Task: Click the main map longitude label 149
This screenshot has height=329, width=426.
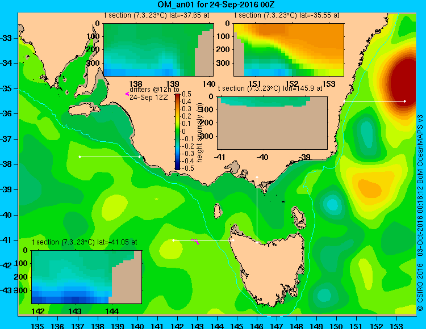Action: coord(317,326)
